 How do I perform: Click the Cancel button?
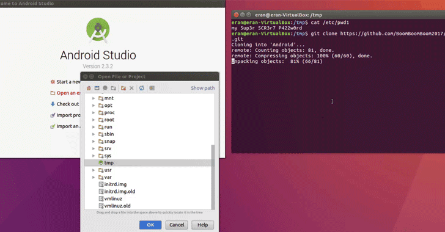point(177,225)
